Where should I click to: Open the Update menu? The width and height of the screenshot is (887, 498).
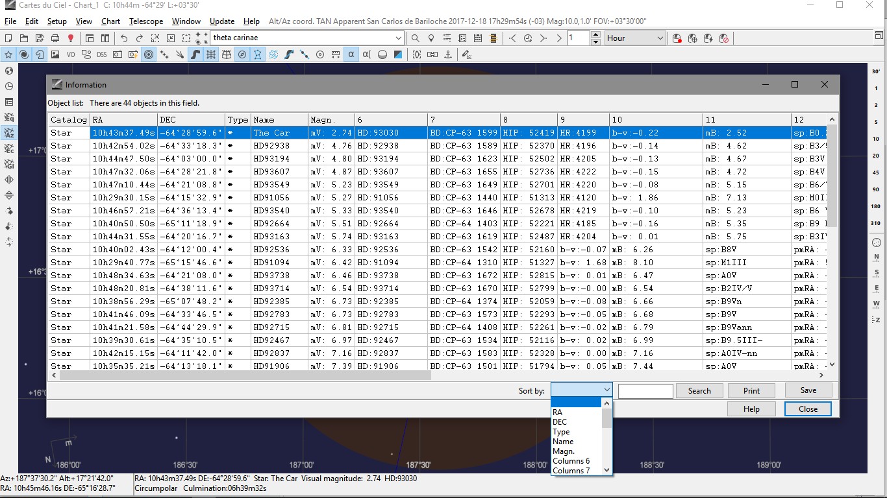point(222,21)
